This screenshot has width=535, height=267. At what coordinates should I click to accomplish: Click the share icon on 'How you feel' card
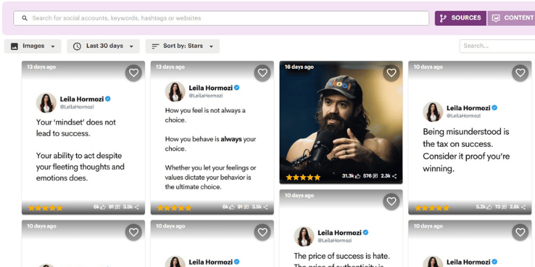click(265, 207)
